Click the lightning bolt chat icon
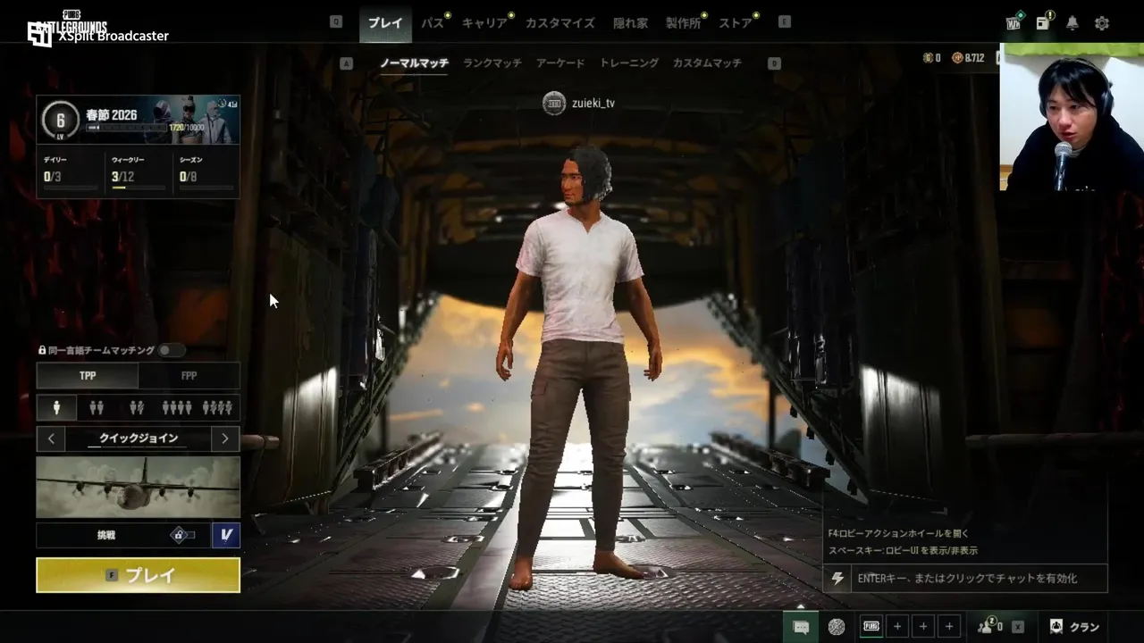The width and height of the screenshot is (1144, 643). 837,578
